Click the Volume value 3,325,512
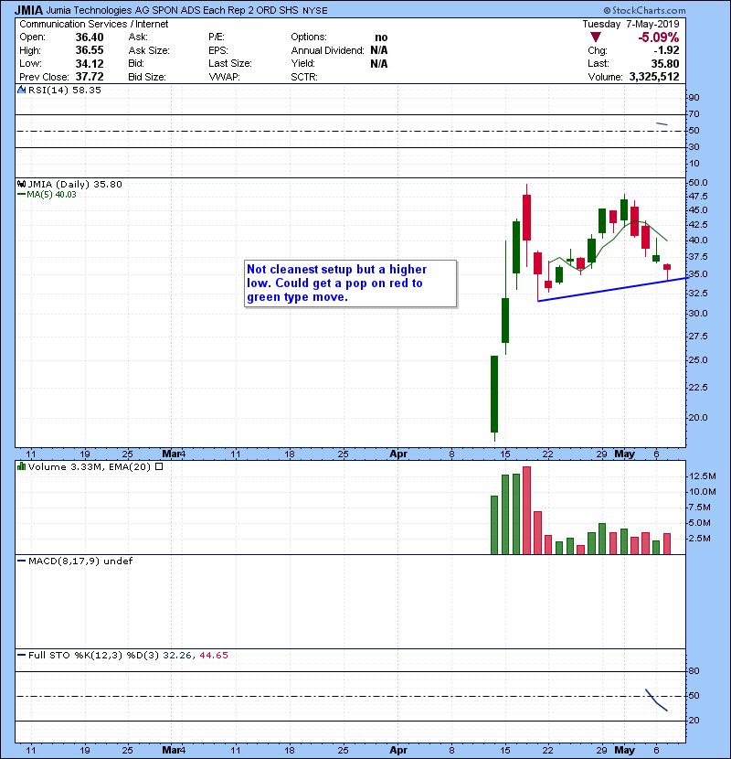 pyautogui.click(x=654, y=77)
